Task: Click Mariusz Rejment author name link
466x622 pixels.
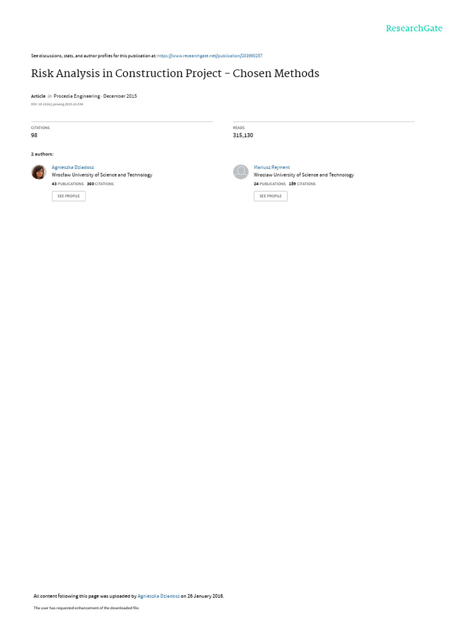Action: click(x=272, y=168)
